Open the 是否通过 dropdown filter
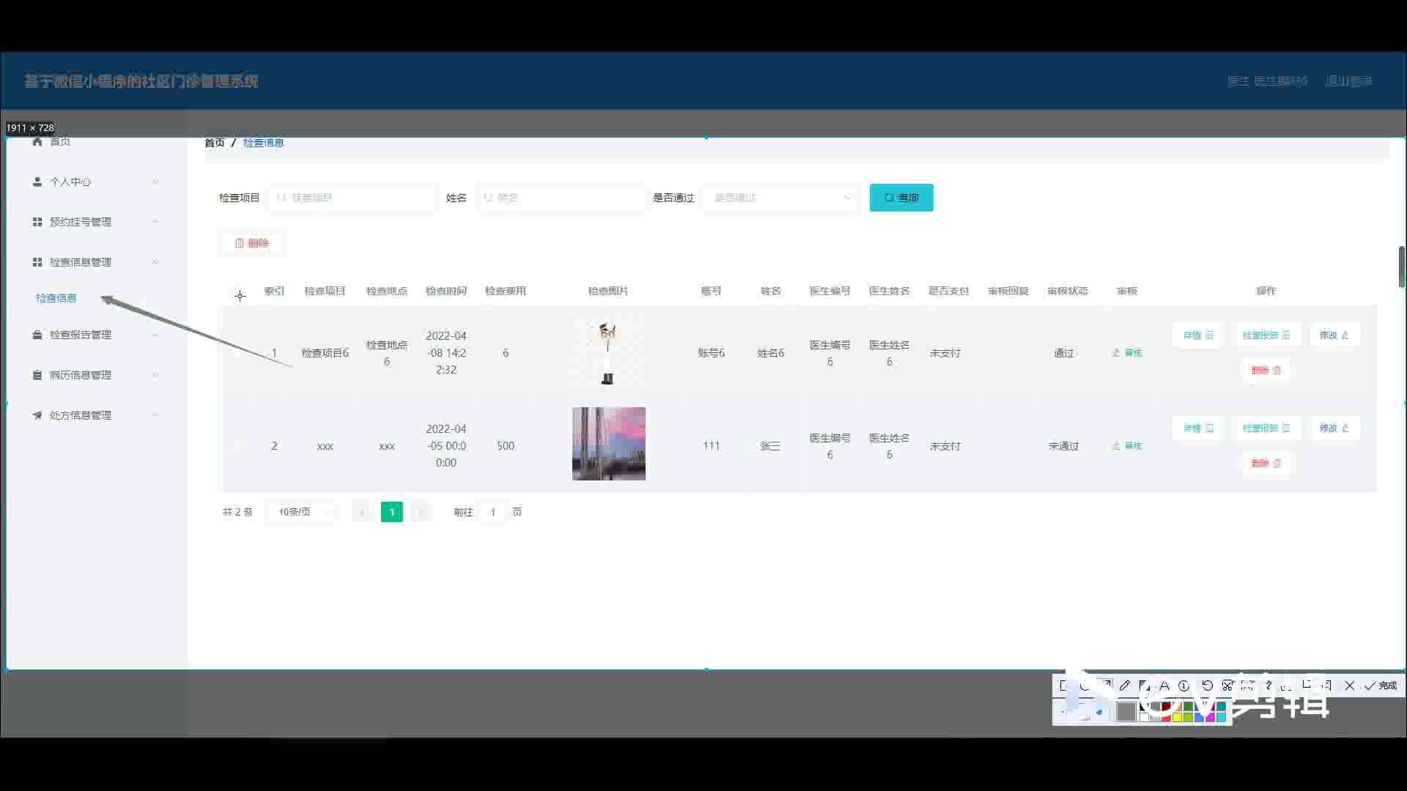The width and height of the screenshot is (1407, 791). point(781,198)
